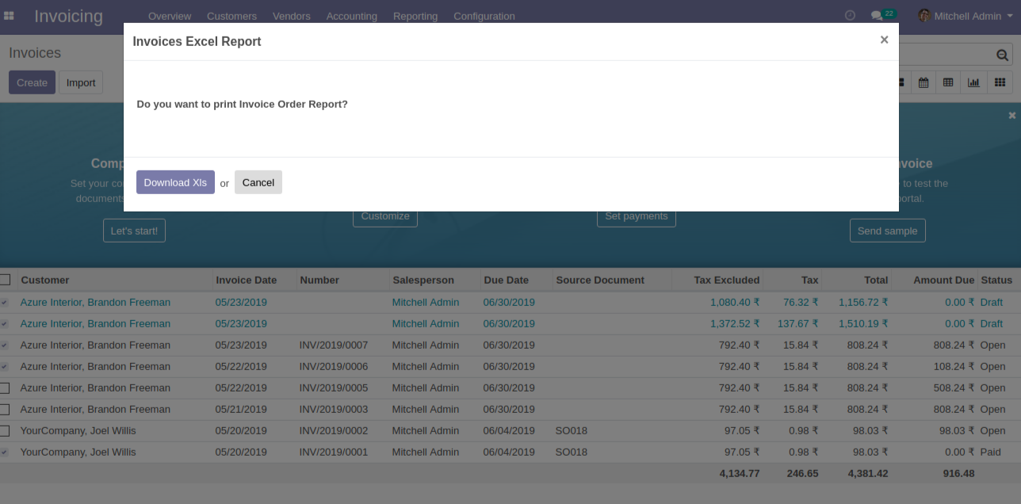1021x504 pixels.
Task: Sort by the Amount Due column header
Action: 943,280
